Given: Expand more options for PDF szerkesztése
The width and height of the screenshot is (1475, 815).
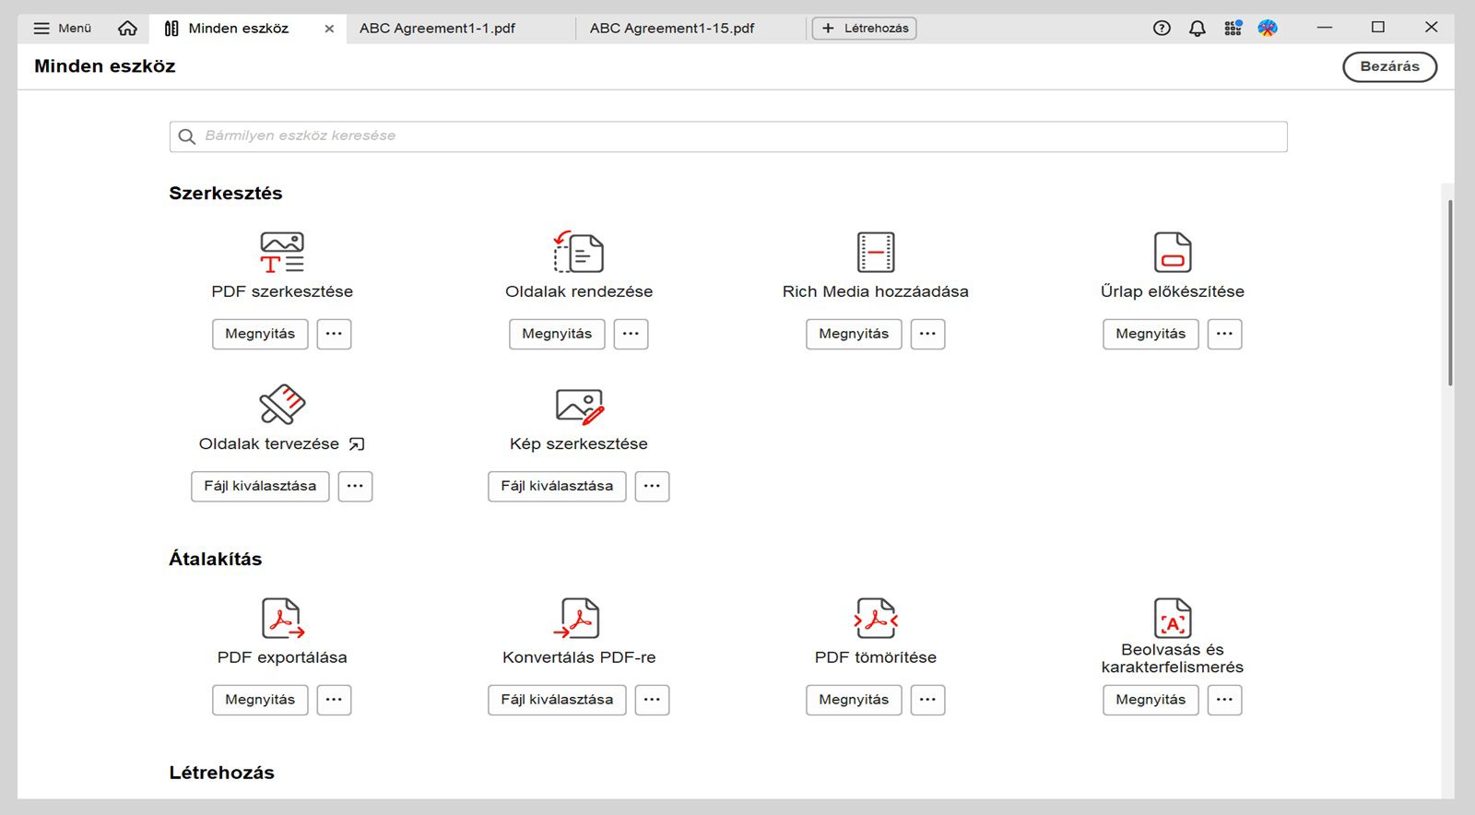Looking at the screenshot, I should (x=334, y=334).
